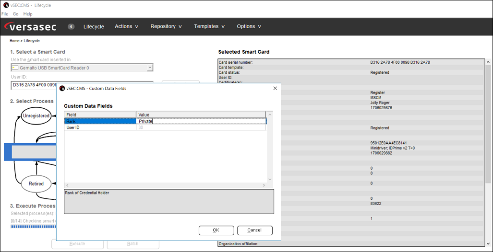Click the Field column header
This screenshot has width=493, height=252.
(100, 115)
